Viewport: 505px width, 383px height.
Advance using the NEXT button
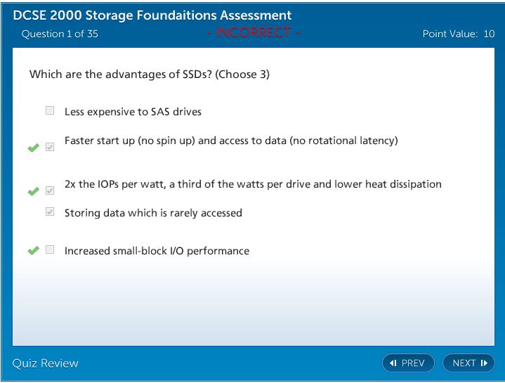tap(468, 363)
